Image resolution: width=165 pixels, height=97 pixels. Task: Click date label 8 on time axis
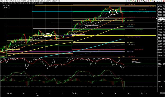pyautogui.click(x=102, y=93)
